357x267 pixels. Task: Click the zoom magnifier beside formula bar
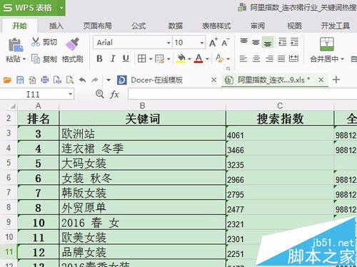[x=99, y=94]
